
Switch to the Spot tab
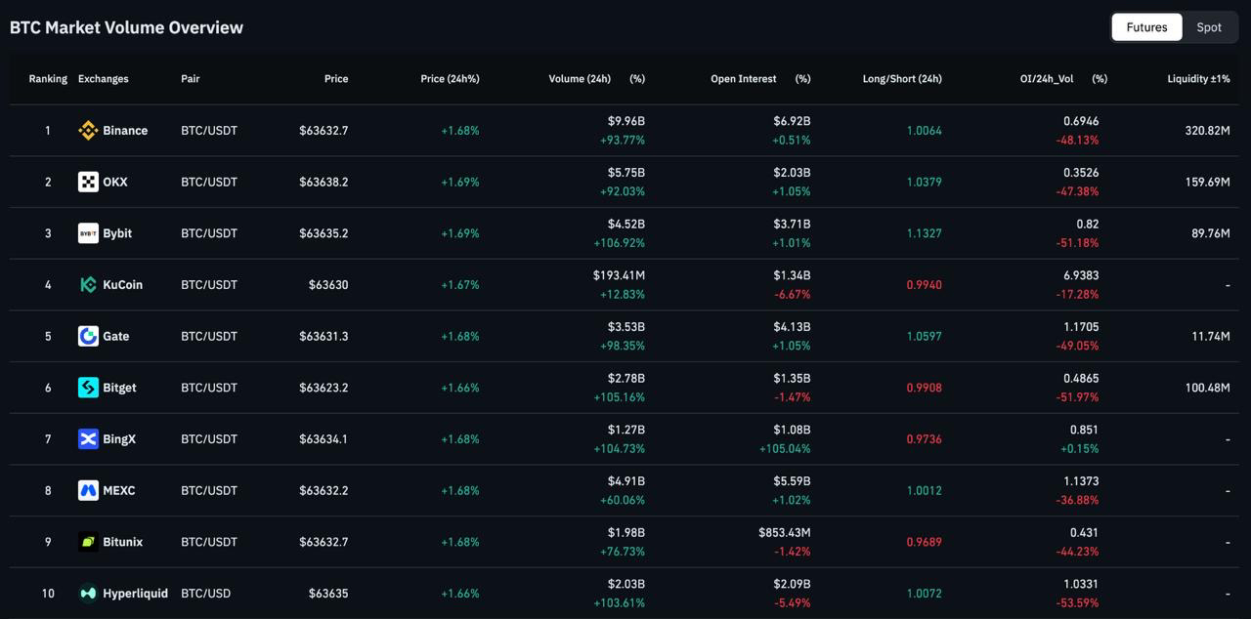pos(1209,27)
